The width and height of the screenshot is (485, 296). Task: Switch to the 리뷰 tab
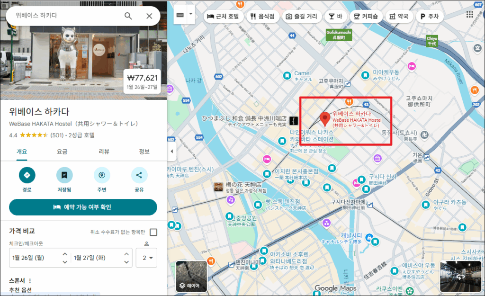click(104, 152)
